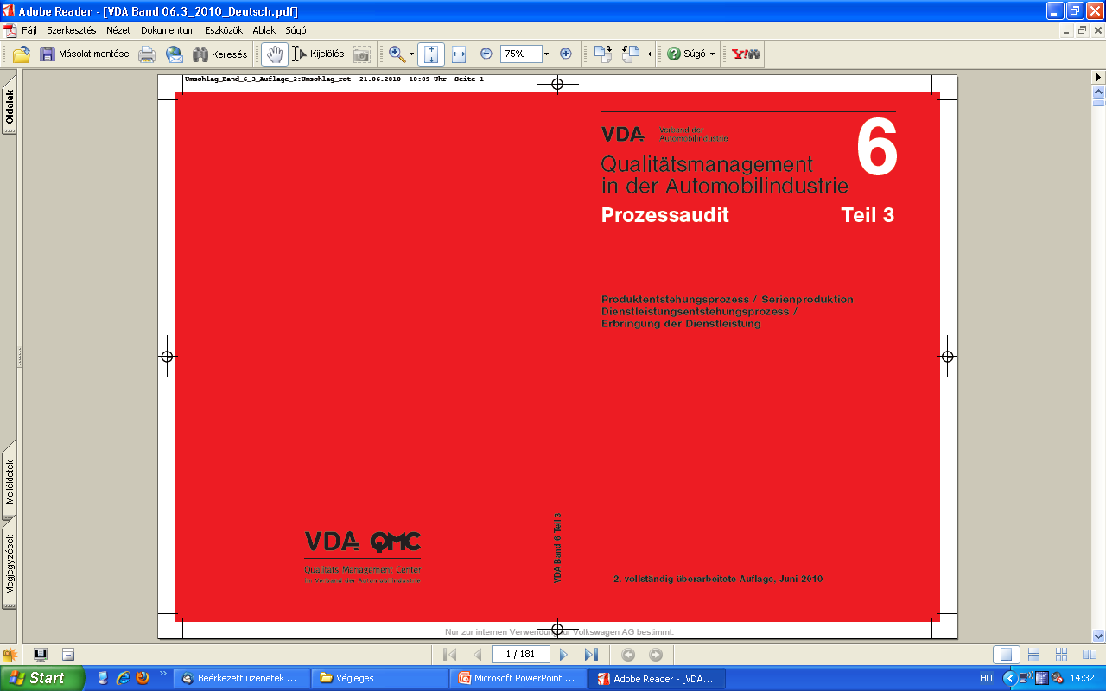Expand quick launch chevron
Image resolution: width=1106 pixels, height=691 pixels.
[x=162, y=674]
